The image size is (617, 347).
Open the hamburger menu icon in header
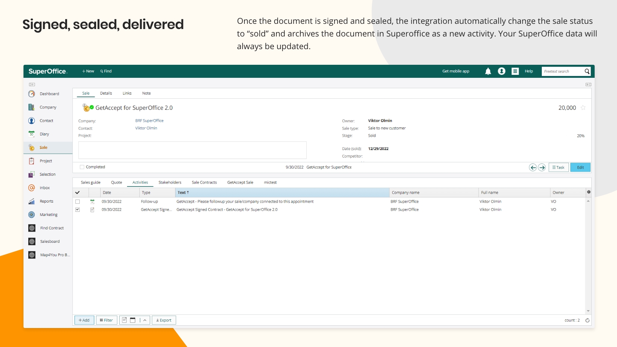(x=515, y=71)
